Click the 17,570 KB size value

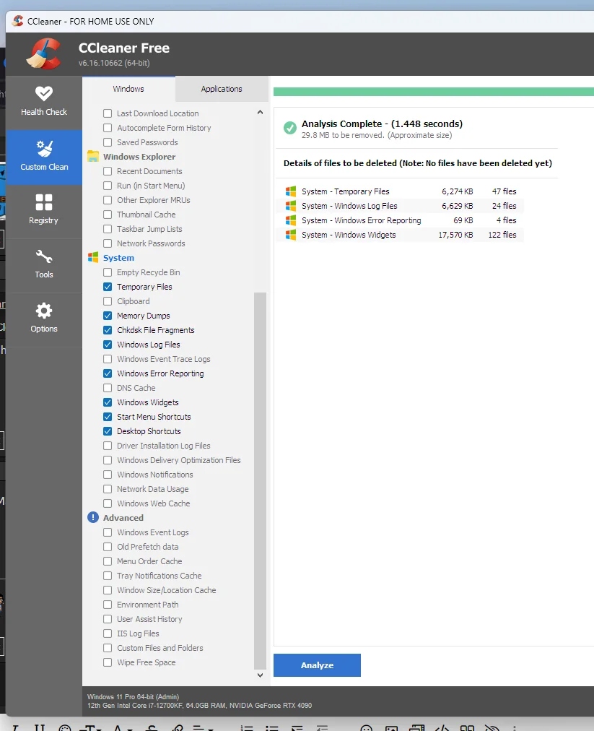pyautogui.click(x=455, y=235)
